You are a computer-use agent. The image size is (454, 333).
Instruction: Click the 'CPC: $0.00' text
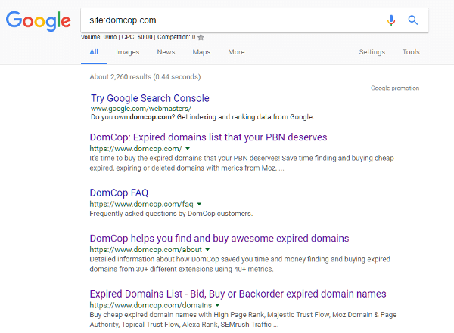[137, 37]
